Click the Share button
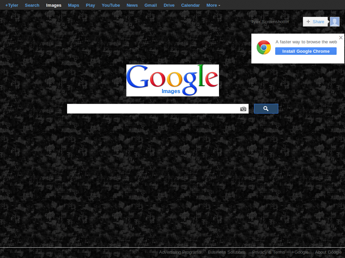Screen dimensions: 345x258 [315, 22]
